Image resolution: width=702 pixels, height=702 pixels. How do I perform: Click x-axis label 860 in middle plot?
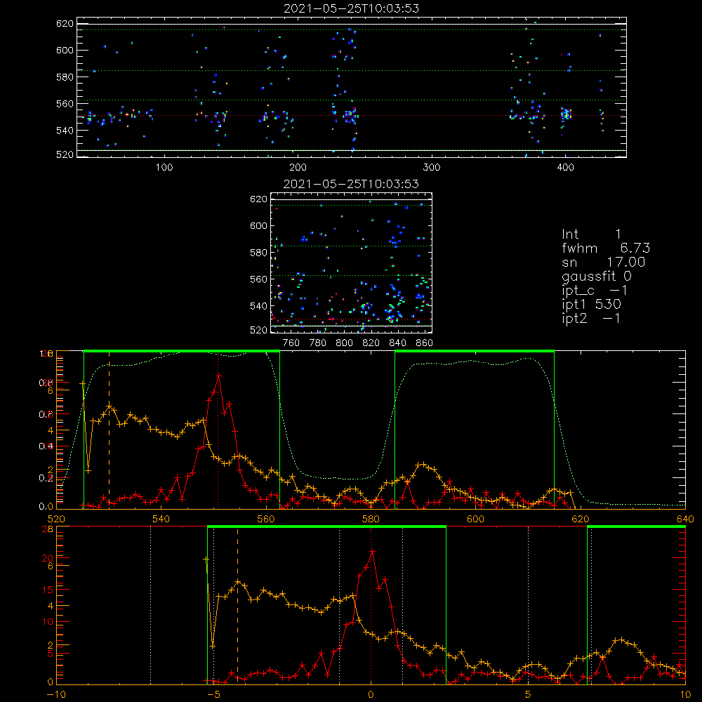click(425, 343)
